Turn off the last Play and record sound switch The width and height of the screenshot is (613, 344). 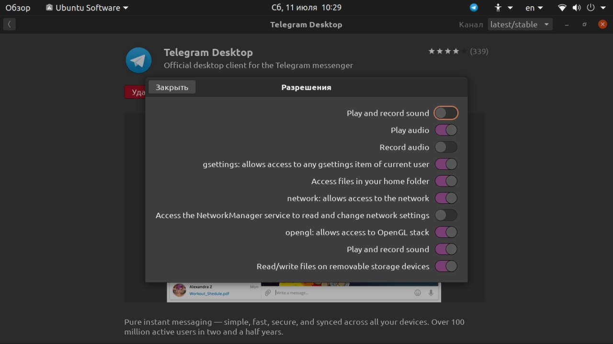point(446,249)
